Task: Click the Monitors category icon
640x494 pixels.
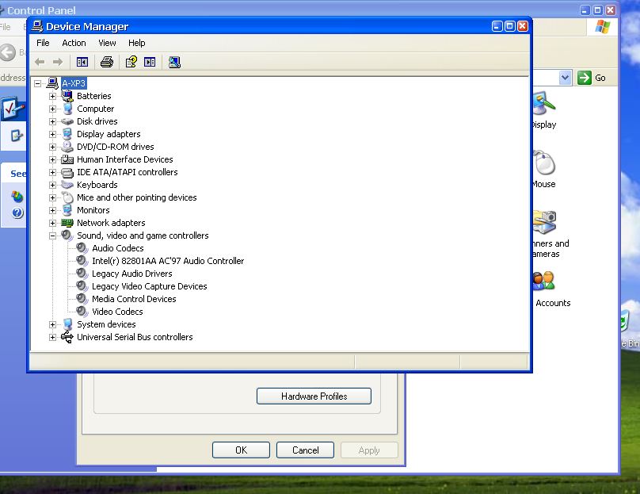Action: point(67,210)
